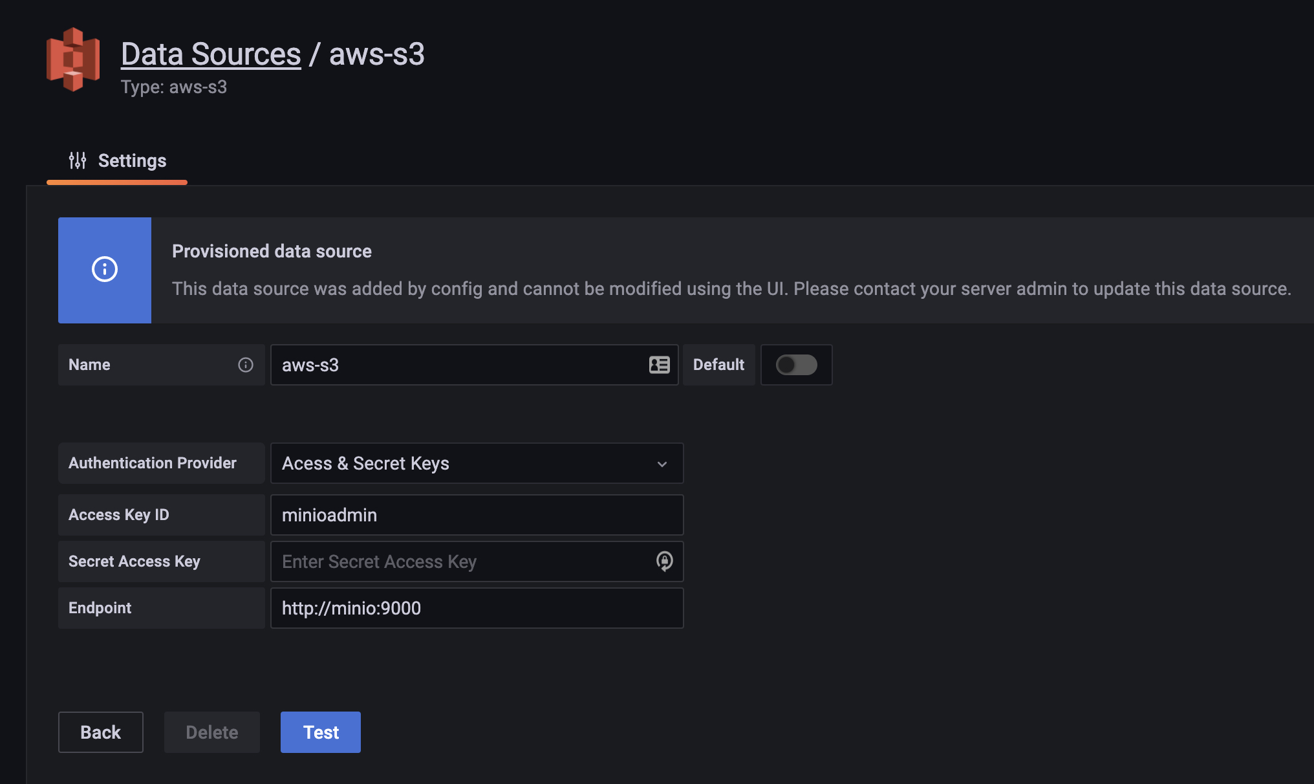Click the Back button
The height and width of the screenshot is (784, 1314).
coord(101,732)
